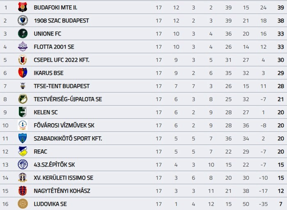Click the Testvériség-Újpalota SE crest
Viewport: 287px width, 210px height.
coord(23,99)
